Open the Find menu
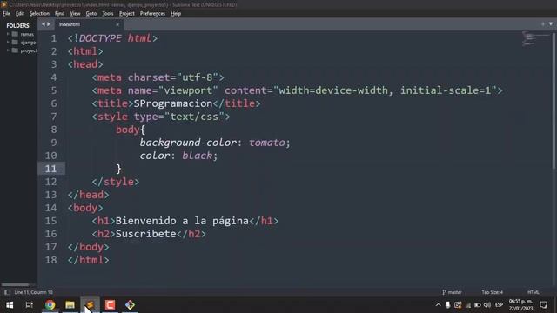The image size is (557, 313). pos(59,14)
